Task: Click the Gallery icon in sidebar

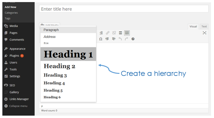Action: coord(6,92)
